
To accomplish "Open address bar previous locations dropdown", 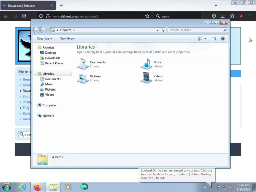I will [x=157, y=30].
